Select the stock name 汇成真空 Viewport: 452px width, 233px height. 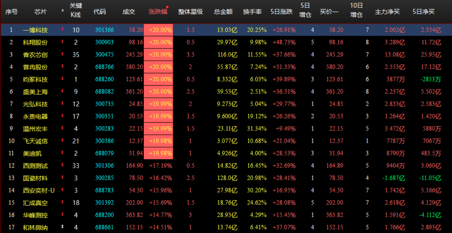[35, 203]
